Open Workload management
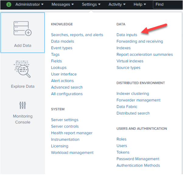The image size is (183, 176). [x=72, y=153]
